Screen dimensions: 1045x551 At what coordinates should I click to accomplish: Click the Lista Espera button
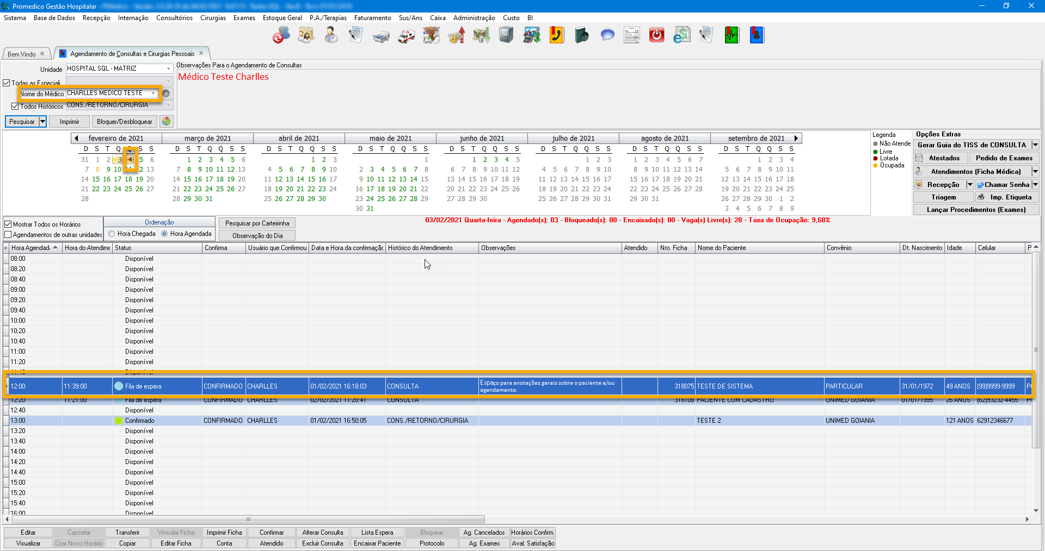377,532
